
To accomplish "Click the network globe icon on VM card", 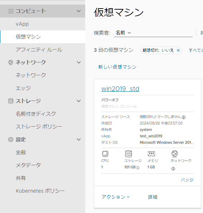I will 174,154.
